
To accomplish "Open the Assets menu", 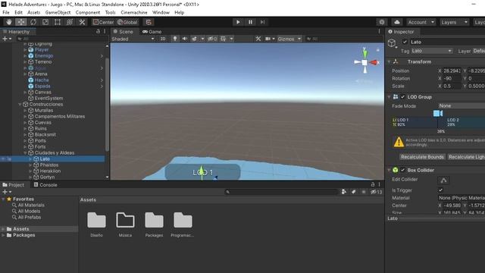I will point(33,12).
